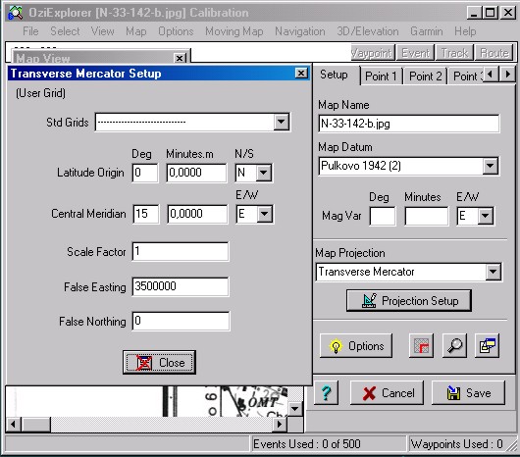Click the Map Name field
The image size is (520, 457).
pos(409,124)
